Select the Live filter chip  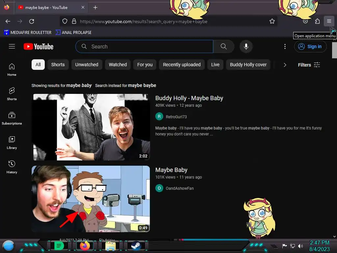point(215,65)
